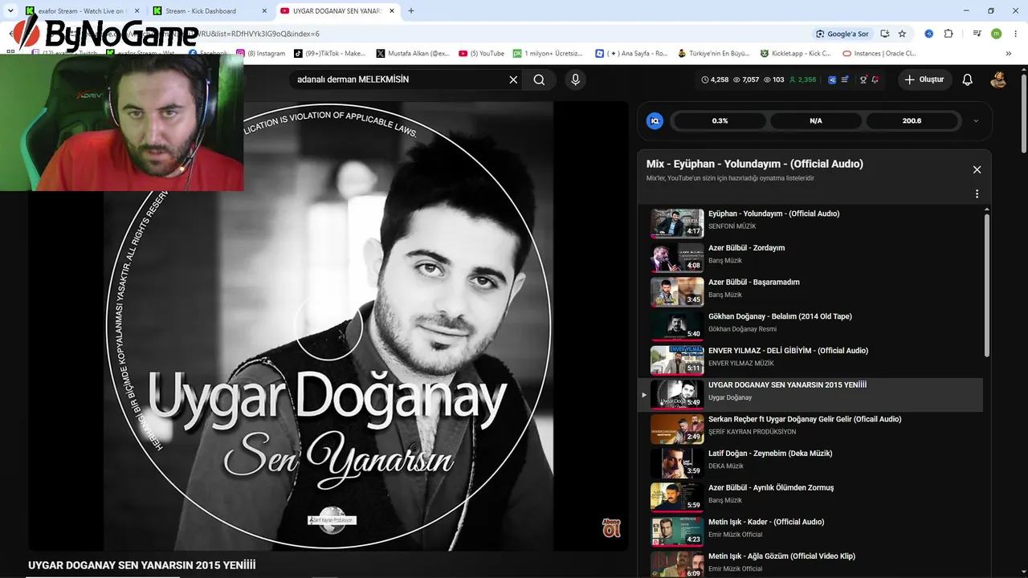Click the vidIQ trophy icon in header
Screen dimensions: 1028x578
pos(863,79)
